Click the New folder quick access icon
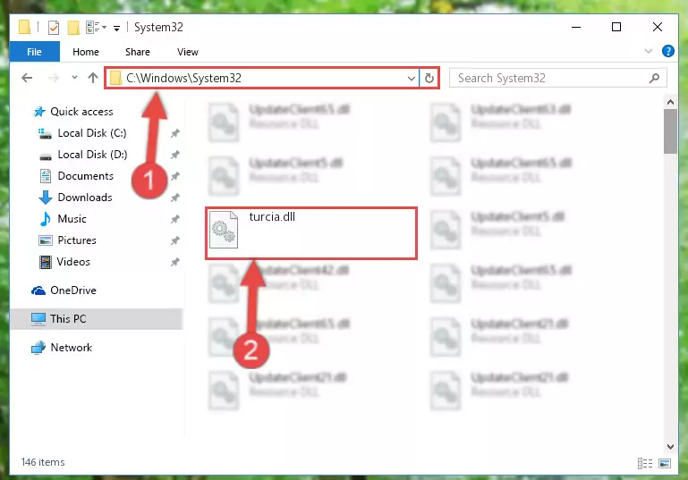688x480 pixels. click(73, 27)
